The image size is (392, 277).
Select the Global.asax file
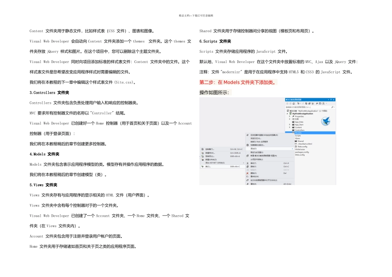click(x=300, y=149)
